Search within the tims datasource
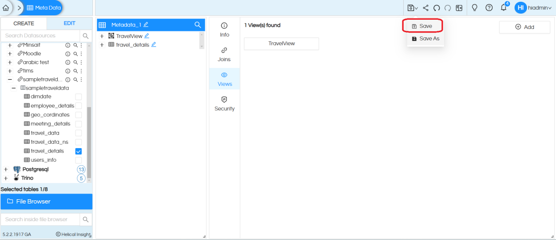 point(75,71)
